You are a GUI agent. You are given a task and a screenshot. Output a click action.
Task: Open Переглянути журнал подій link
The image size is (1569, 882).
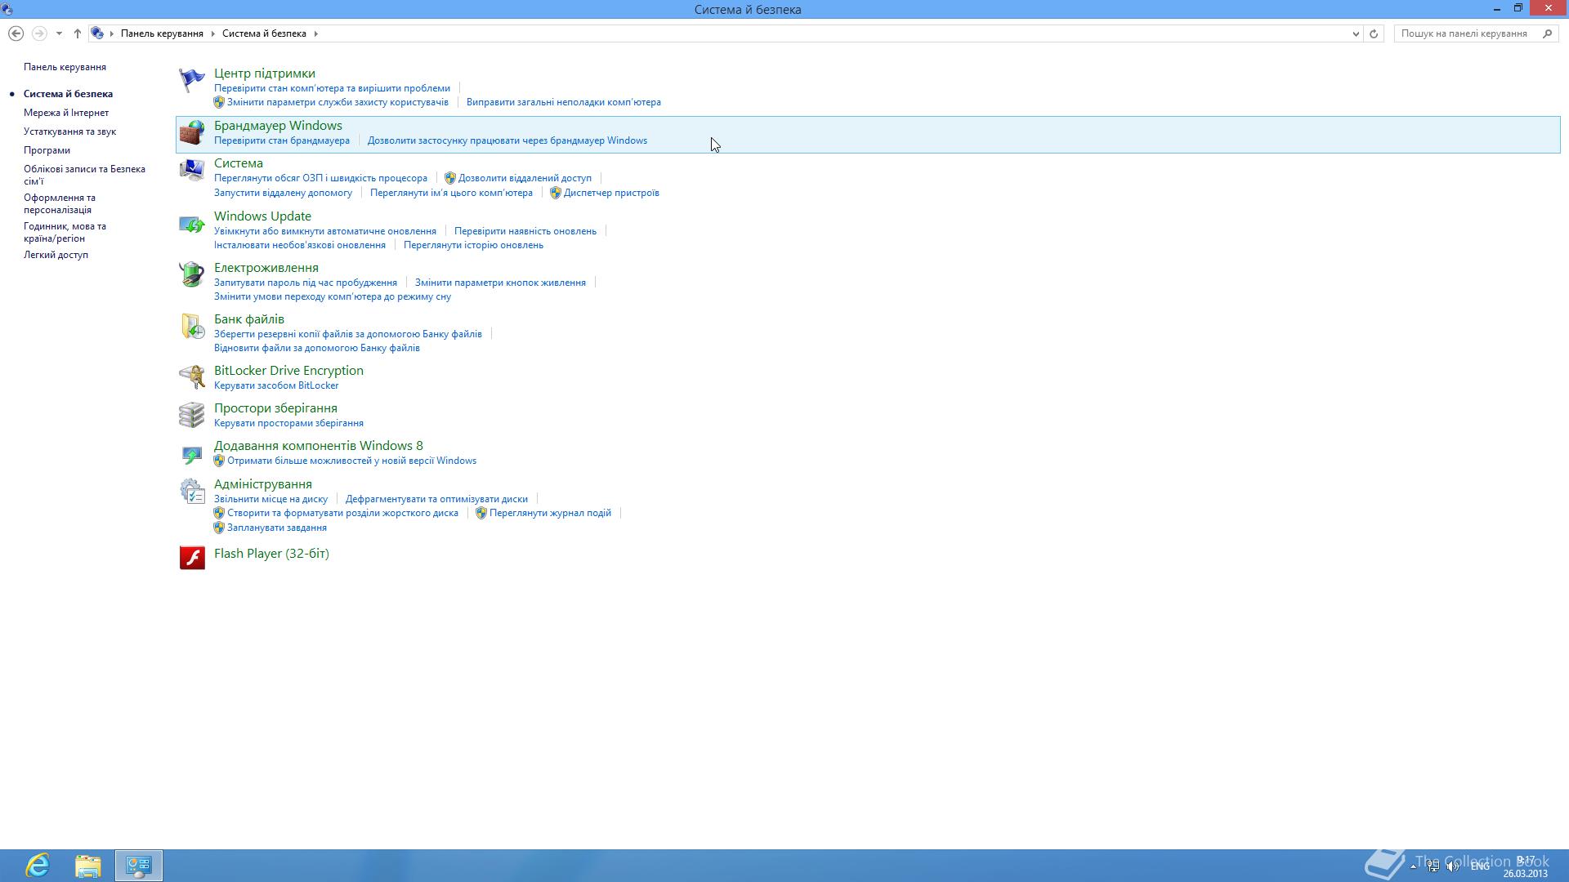pos(550,513)
